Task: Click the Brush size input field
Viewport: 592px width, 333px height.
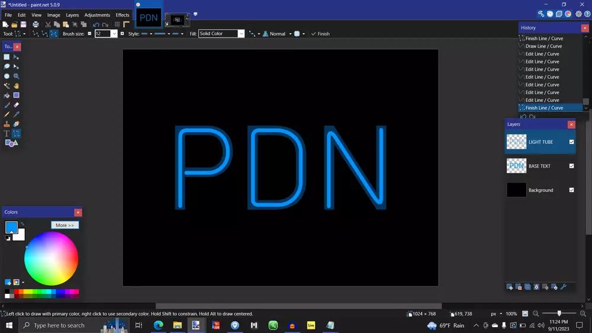Action: point(102,34)
